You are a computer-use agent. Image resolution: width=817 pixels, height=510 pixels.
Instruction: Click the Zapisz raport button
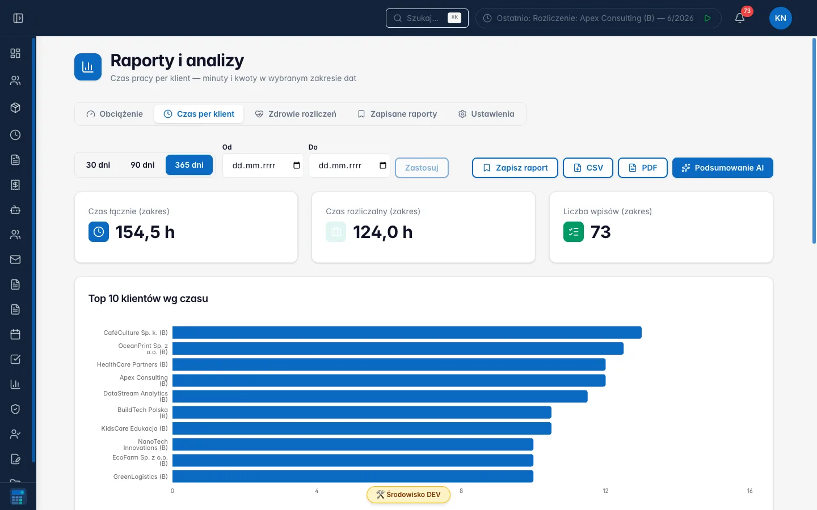click(515, 168)
